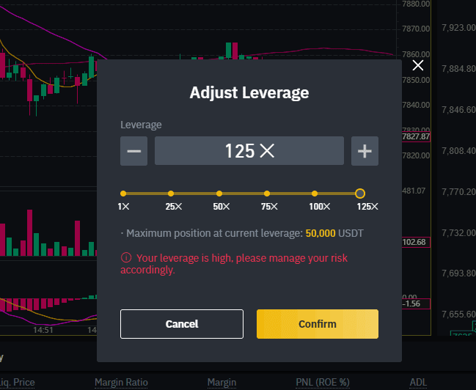Close the Adjust Leverage dialog
The height and width of the screenshot is (390, 476).
pyautogui.click(x=418, y=66)
